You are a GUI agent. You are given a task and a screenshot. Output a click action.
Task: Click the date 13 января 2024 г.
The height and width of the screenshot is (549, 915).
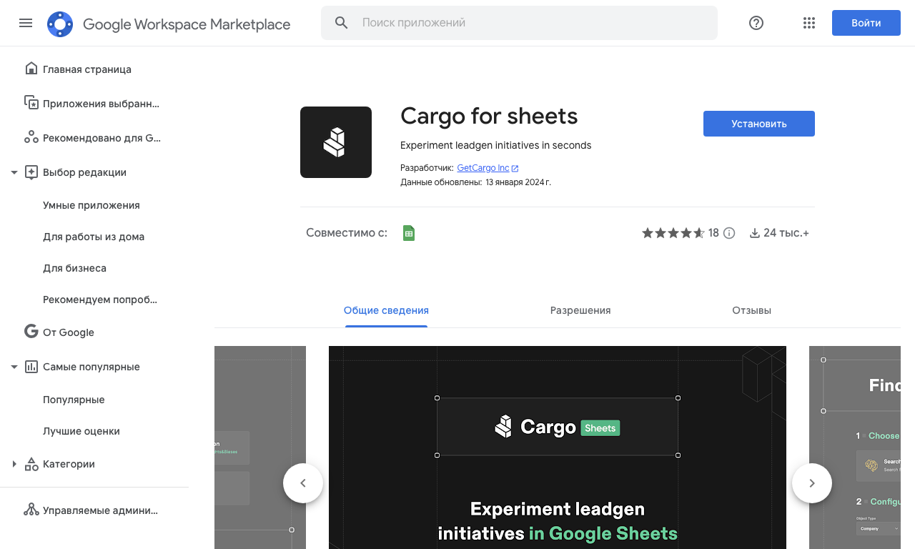[518, 182]
